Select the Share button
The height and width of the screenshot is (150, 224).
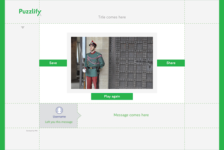(171, 63)
